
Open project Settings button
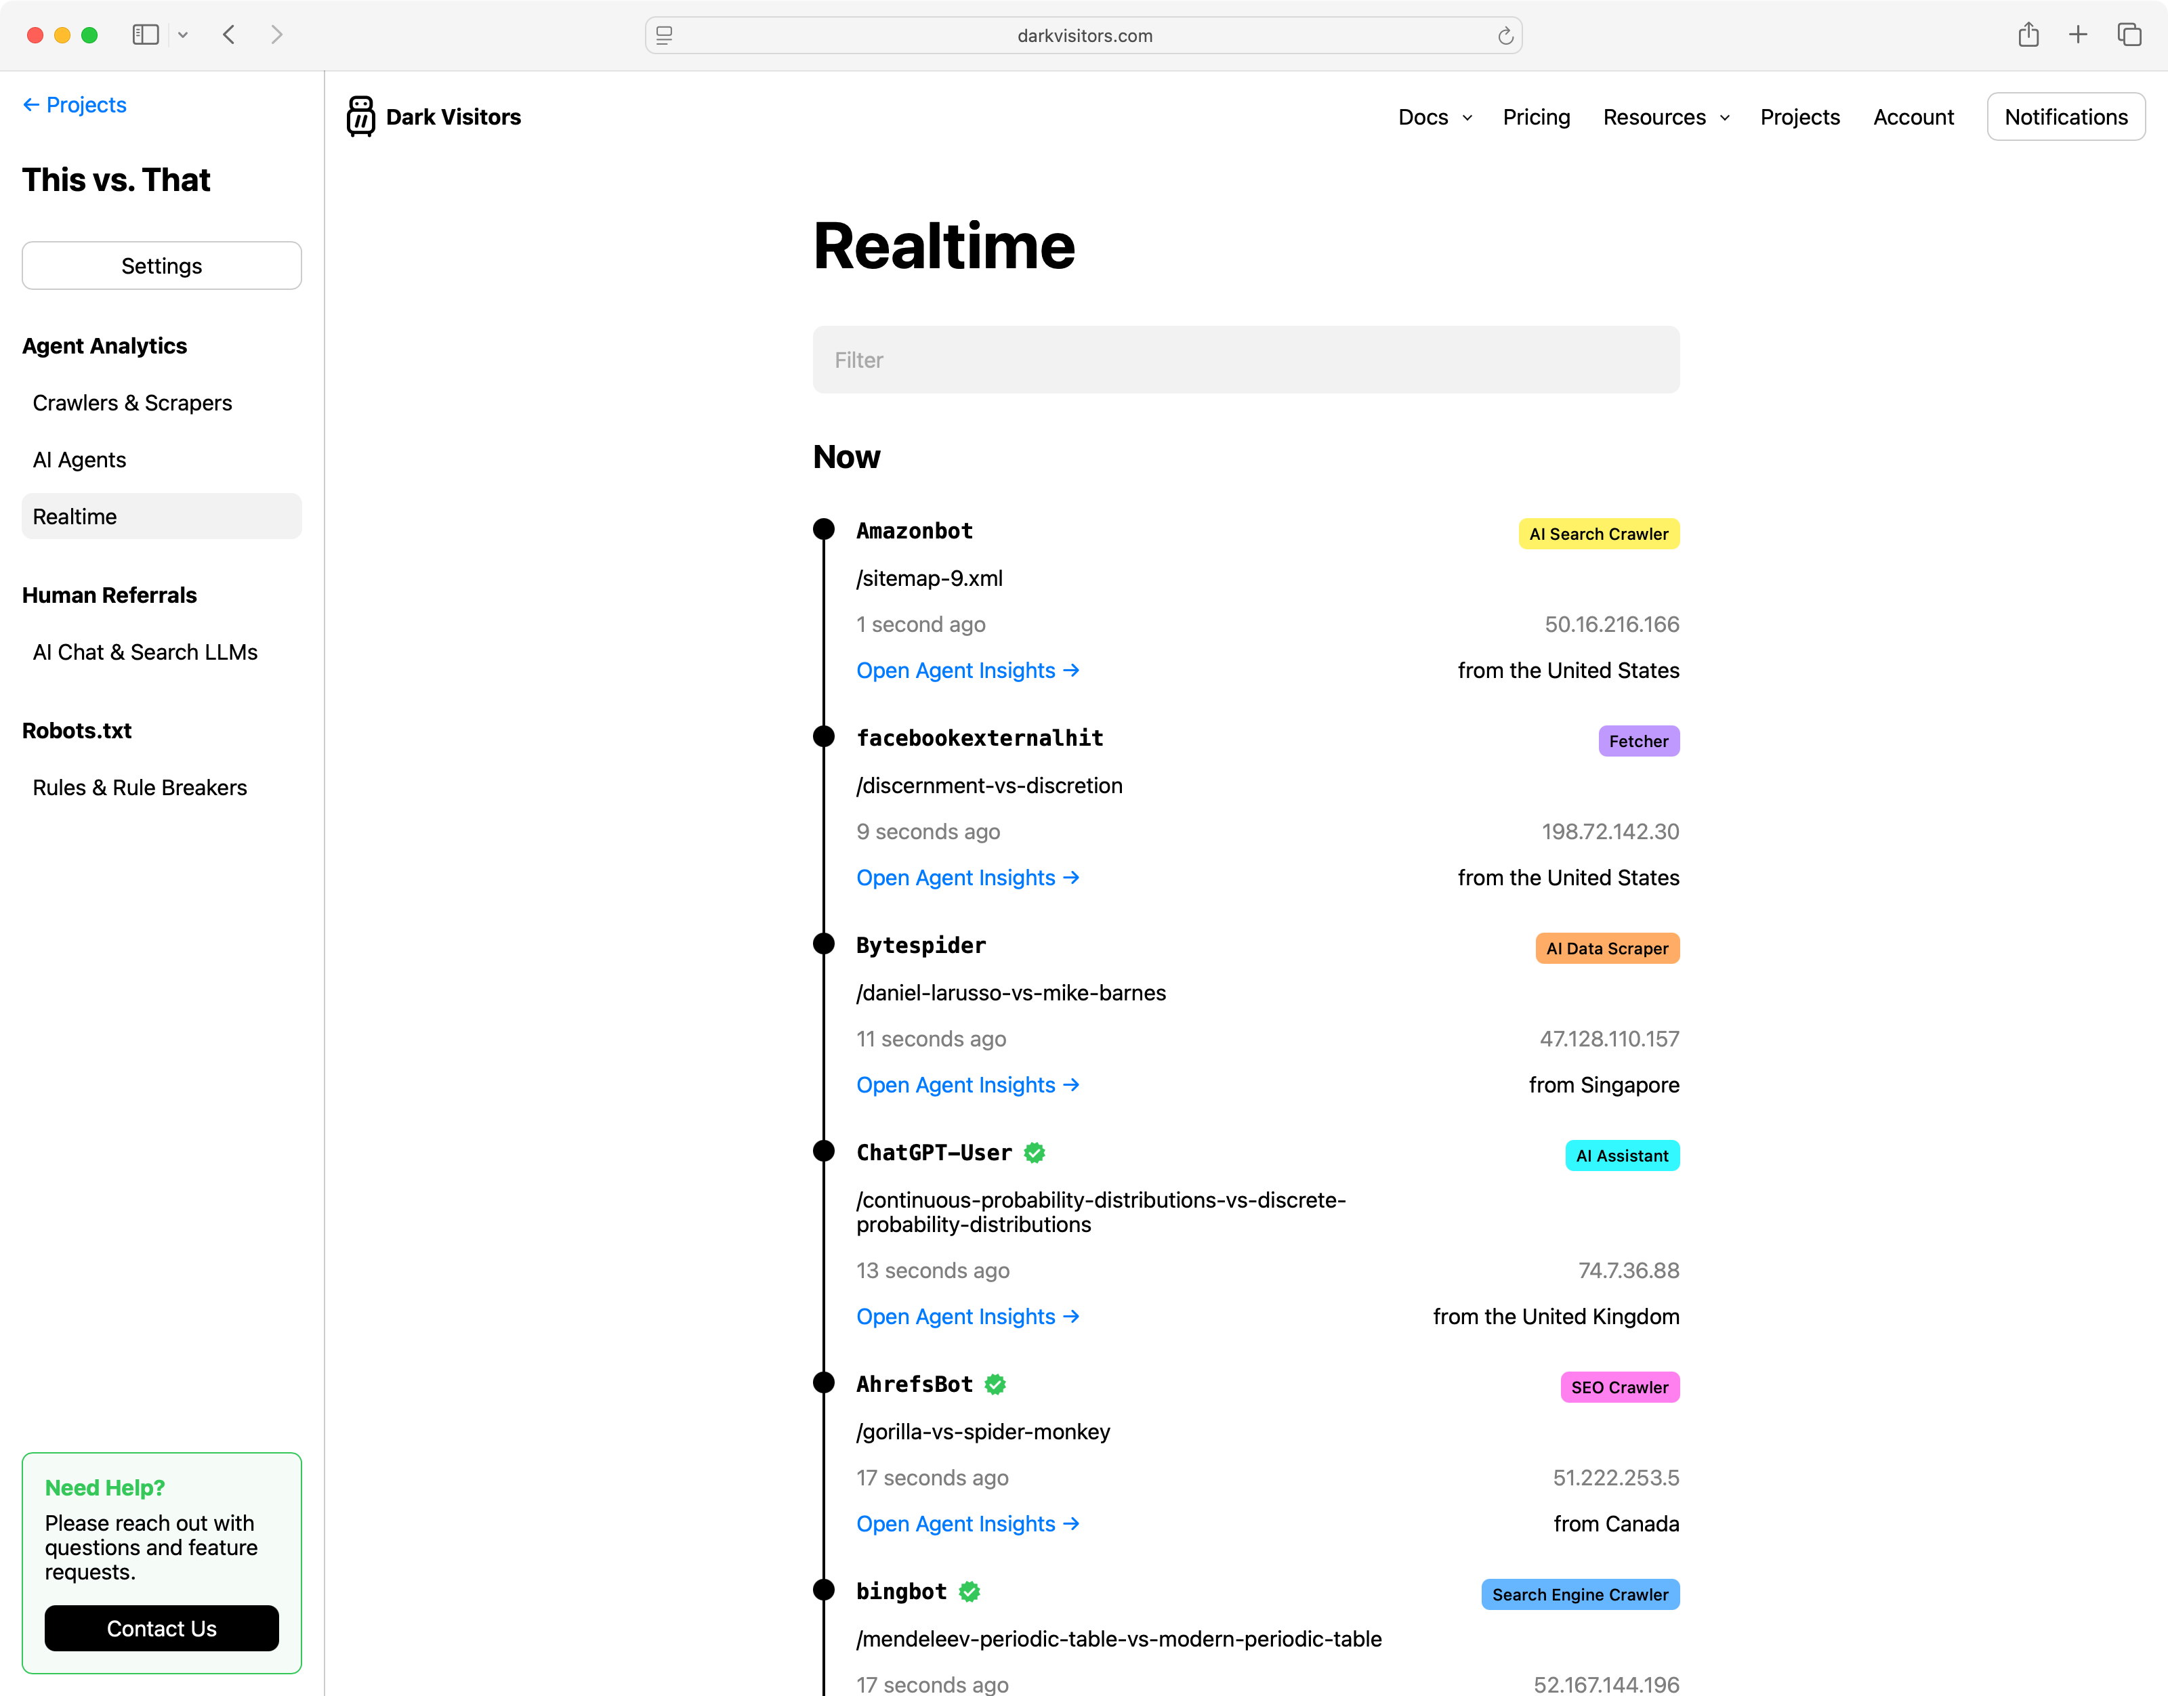[162, 265]
